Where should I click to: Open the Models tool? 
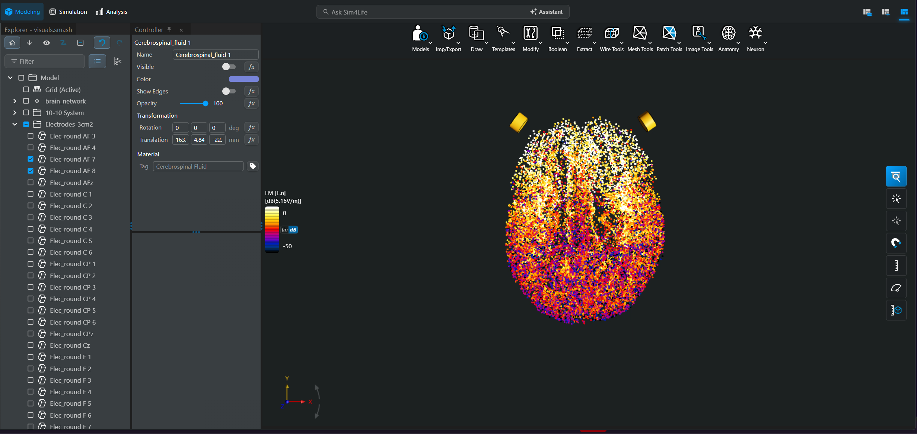(420, 38)
